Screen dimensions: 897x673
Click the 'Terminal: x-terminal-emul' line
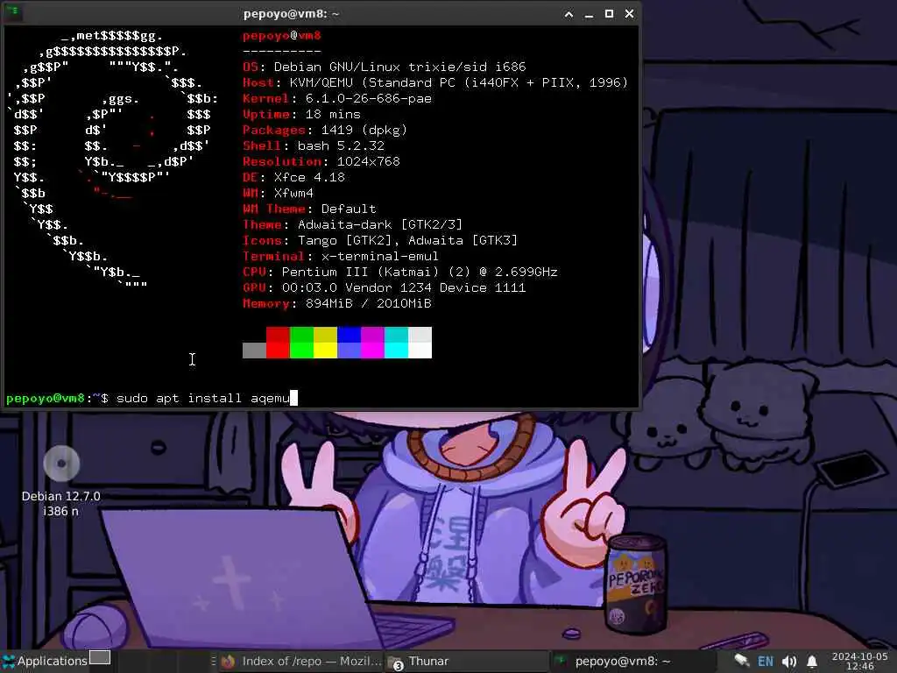pos(341,256)
